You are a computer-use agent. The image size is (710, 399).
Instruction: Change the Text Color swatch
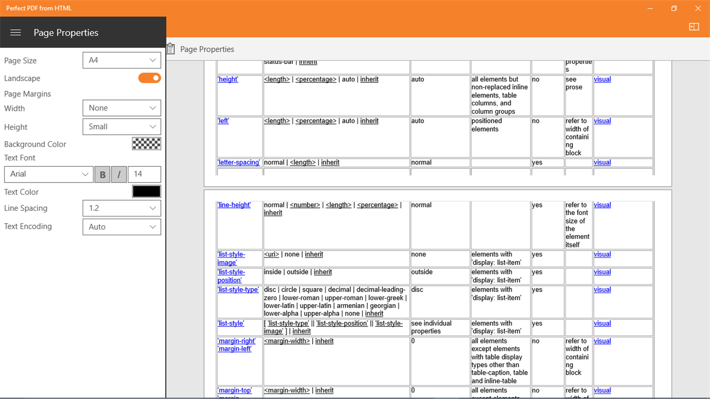(146, 192)
